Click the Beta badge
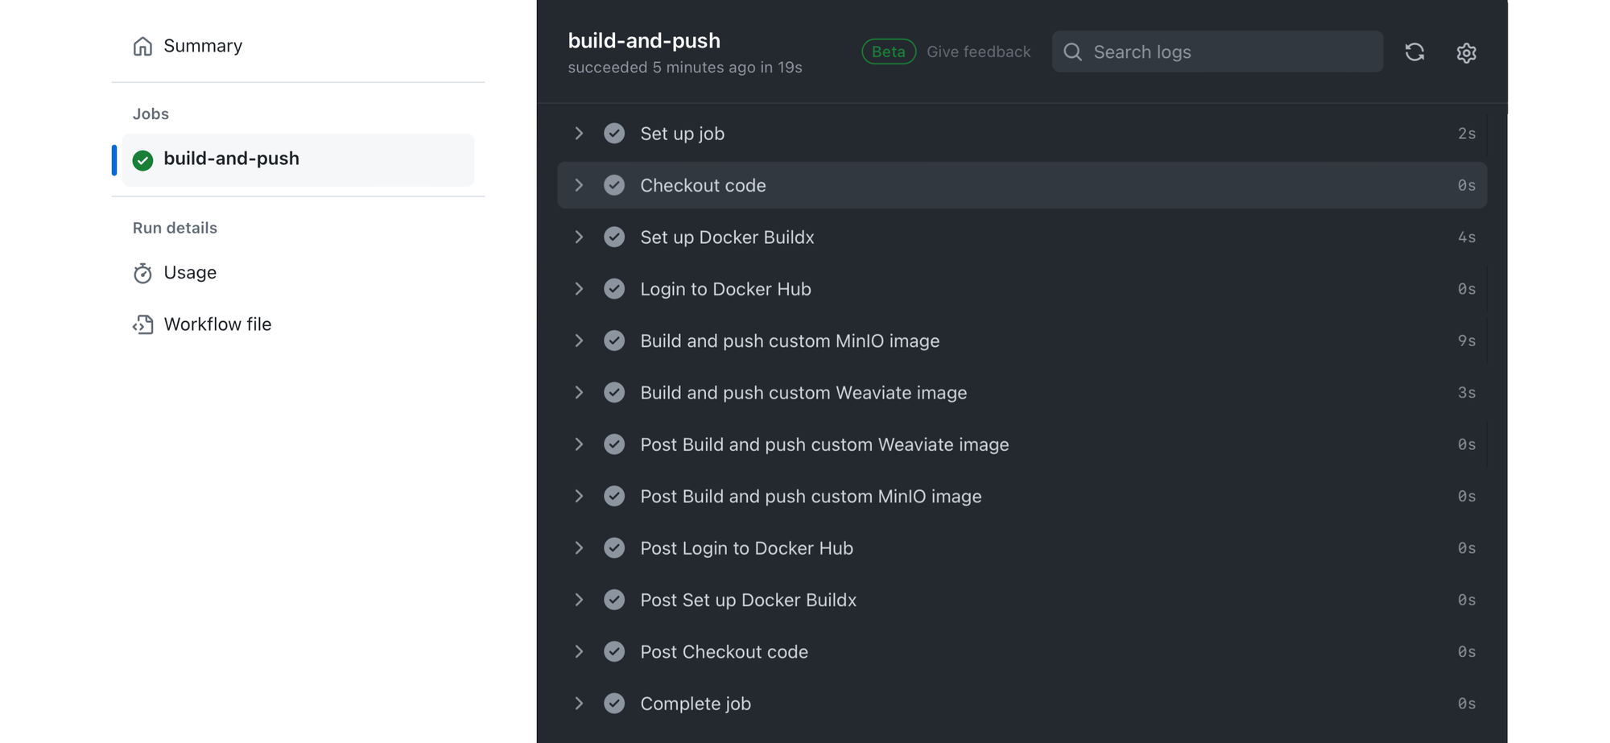 pyautogui.click(x=888, y=52)
